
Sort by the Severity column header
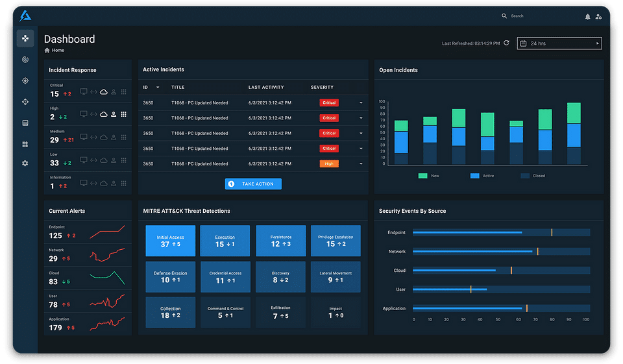click(323, 88)
